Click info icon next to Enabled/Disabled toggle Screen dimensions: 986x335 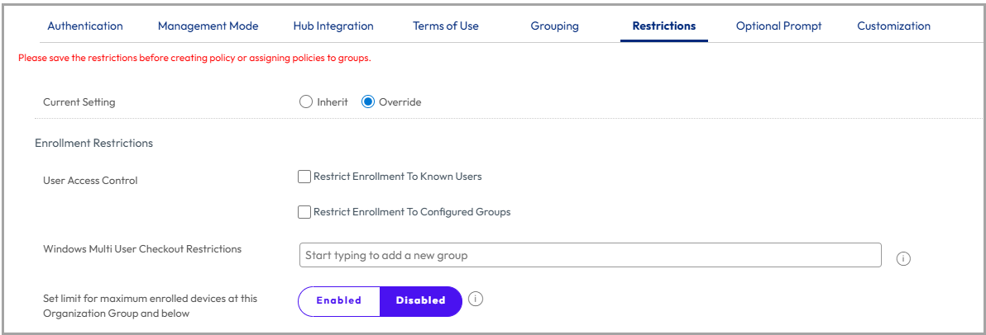pyautogui.click(x=476, y=300)
